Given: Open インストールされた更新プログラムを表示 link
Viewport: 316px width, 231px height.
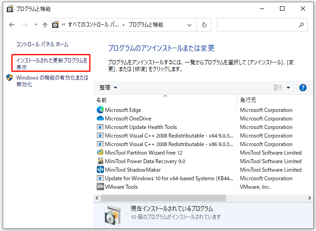Looking at the screenshot, I should click(52, 63).
